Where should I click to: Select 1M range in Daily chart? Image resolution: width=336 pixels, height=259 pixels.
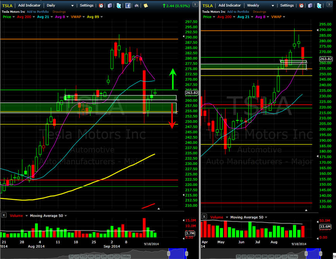(x=104, y=256)
